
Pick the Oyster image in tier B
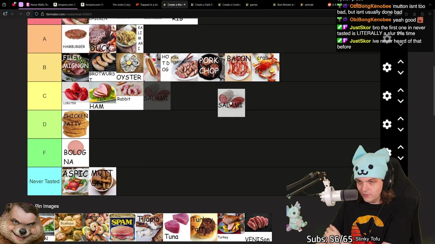click(130, 67)
